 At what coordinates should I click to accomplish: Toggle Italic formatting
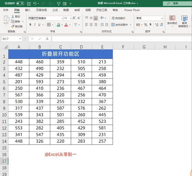click(35, 25)
